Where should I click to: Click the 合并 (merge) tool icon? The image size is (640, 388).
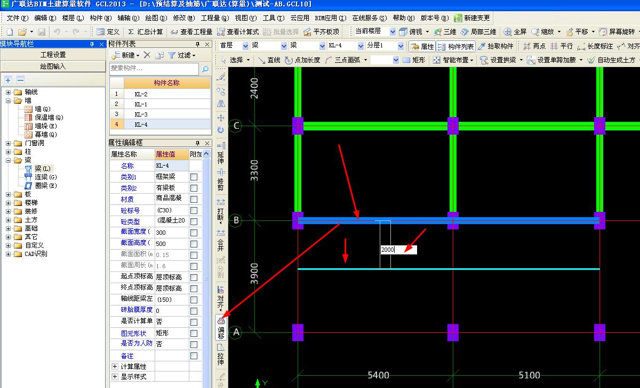point(221,234)
